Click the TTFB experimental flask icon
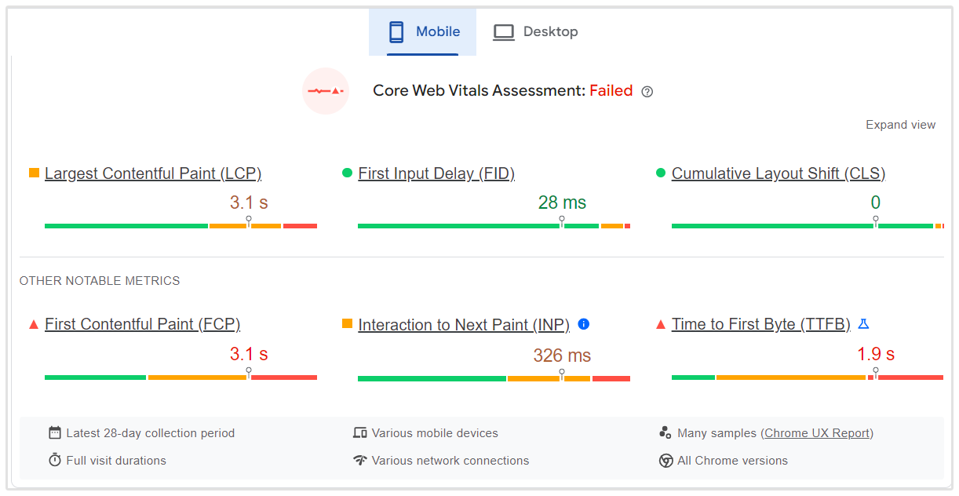 coord(864,324)
